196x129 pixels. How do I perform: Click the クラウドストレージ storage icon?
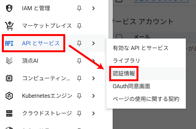pyautogui.click(x=9, y=113)
